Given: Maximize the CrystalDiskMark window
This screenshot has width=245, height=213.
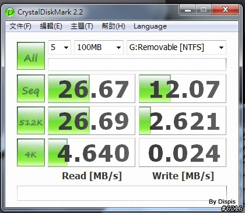Looking at the screenshot, I should pos(204,10).
